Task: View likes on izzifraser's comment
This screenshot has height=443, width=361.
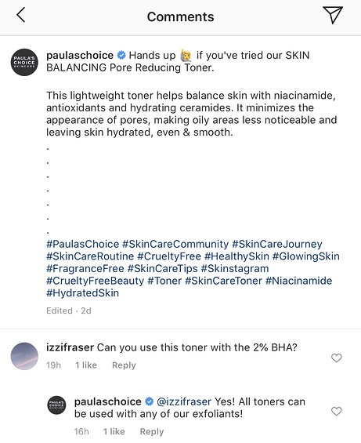Action: (86, 365)
